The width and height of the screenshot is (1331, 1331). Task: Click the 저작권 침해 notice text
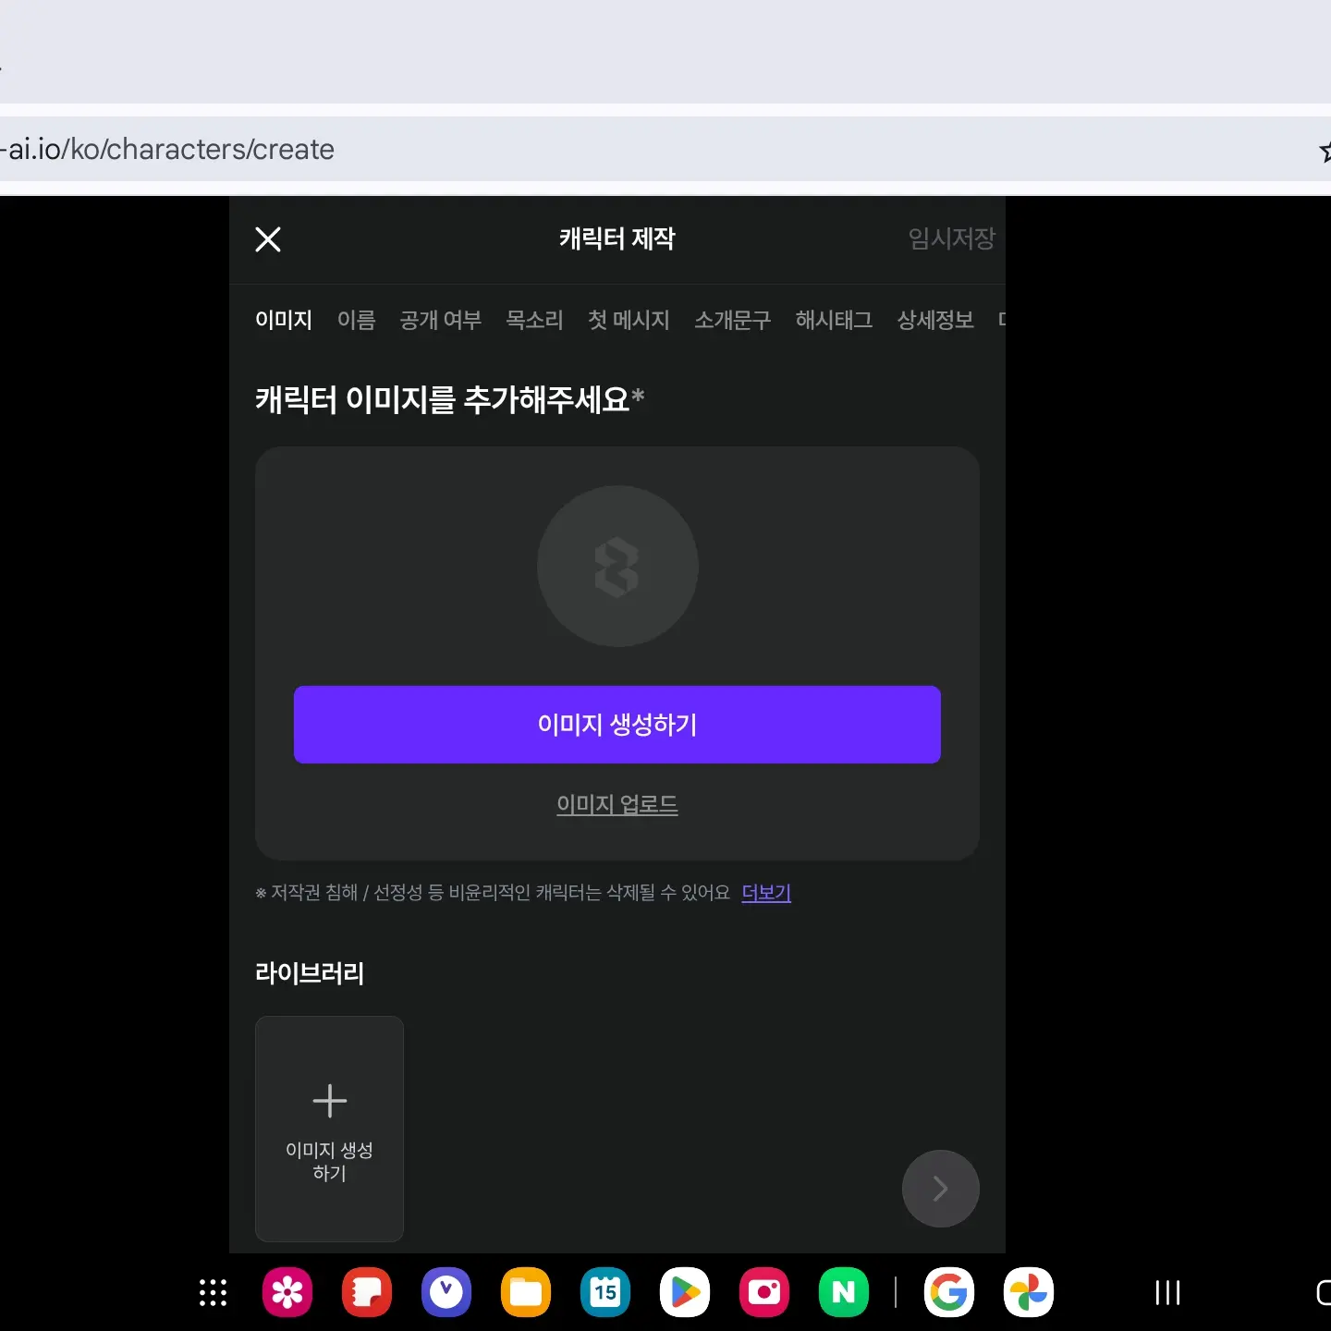[x=493, y=892]
